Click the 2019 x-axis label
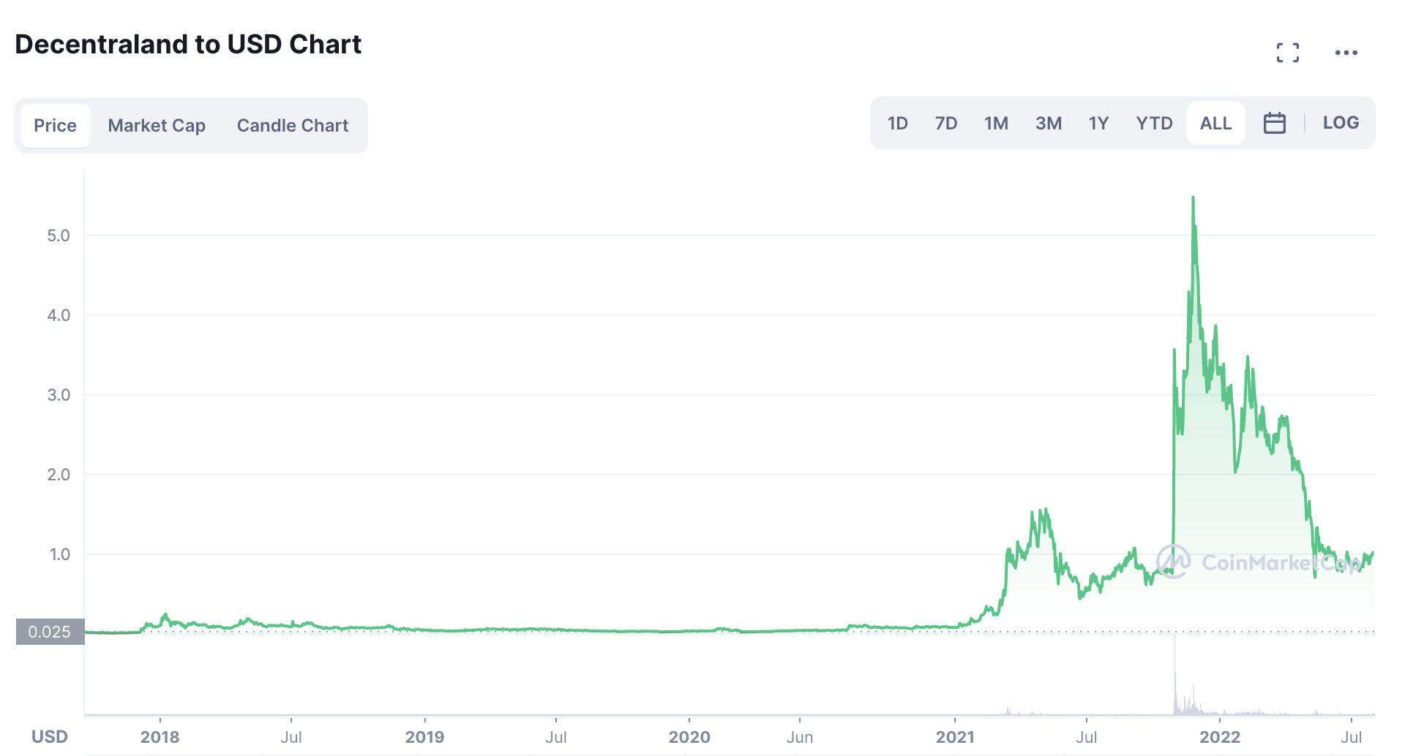 tap(424, 737)
